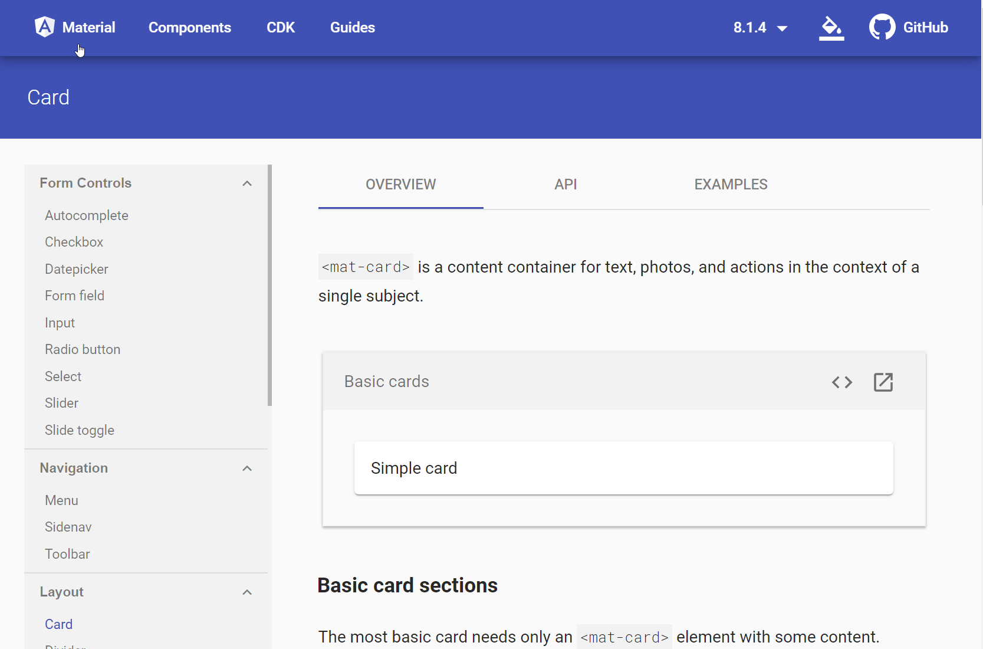Open Select docs in sidebar
The height and width of the screenshot is (649, 983).
[x=63, y=376]
